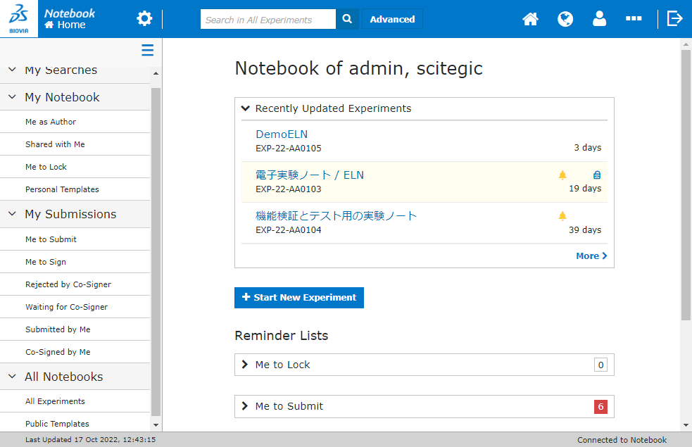Collapse the My Notebook section
Screen dimensions: 692x447
[x=13, y=97]
